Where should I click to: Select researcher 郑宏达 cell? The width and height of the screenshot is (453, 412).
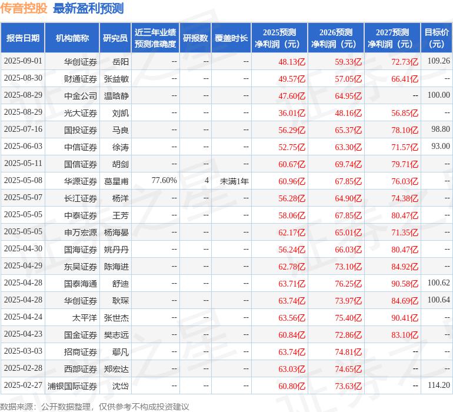pos(116,368)
